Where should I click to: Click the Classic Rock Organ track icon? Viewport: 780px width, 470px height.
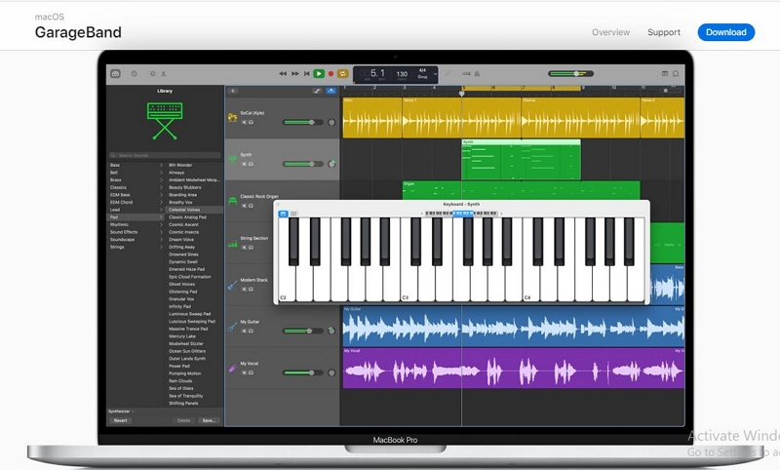pos(232,201)
